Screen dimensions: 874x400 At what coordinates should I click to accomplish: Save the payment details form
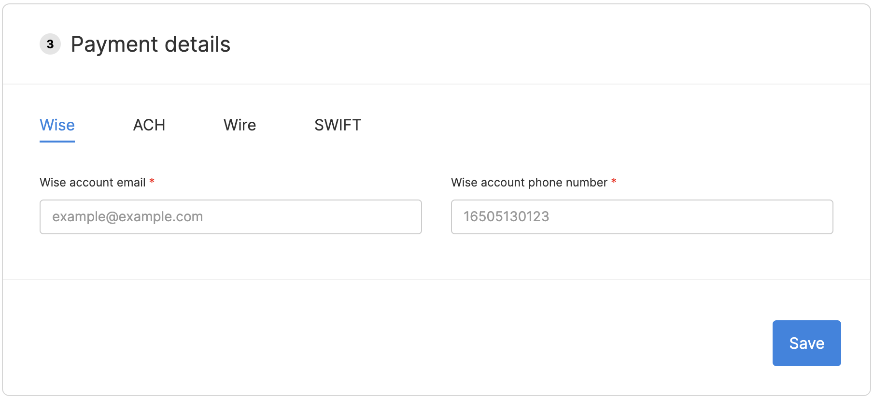click(806, 343)
